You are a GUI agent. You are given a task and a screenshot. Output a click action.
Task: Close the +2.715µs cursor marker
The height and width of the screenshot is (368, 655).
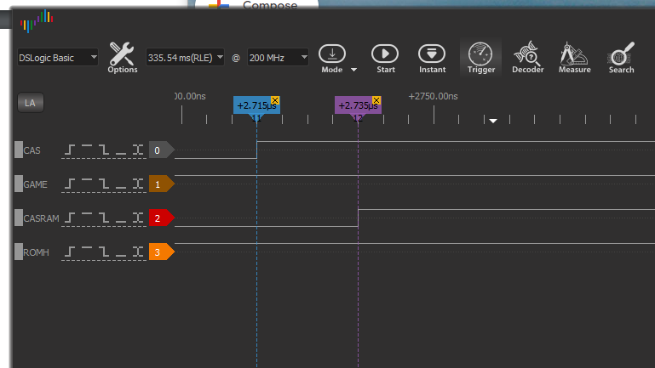click(x=275, y=100)
